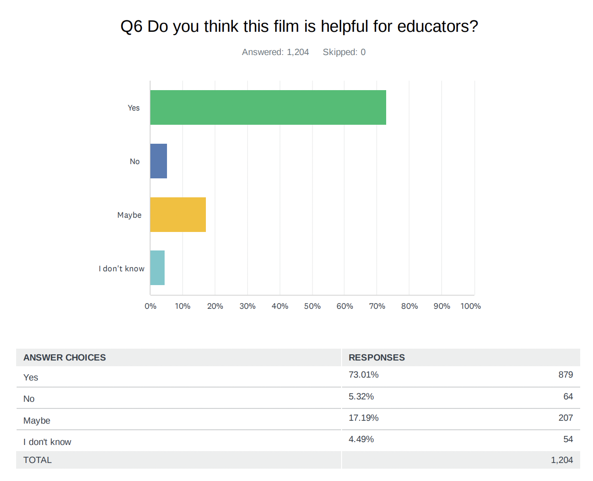Click the teal I don't know bar

coord(158,268)
